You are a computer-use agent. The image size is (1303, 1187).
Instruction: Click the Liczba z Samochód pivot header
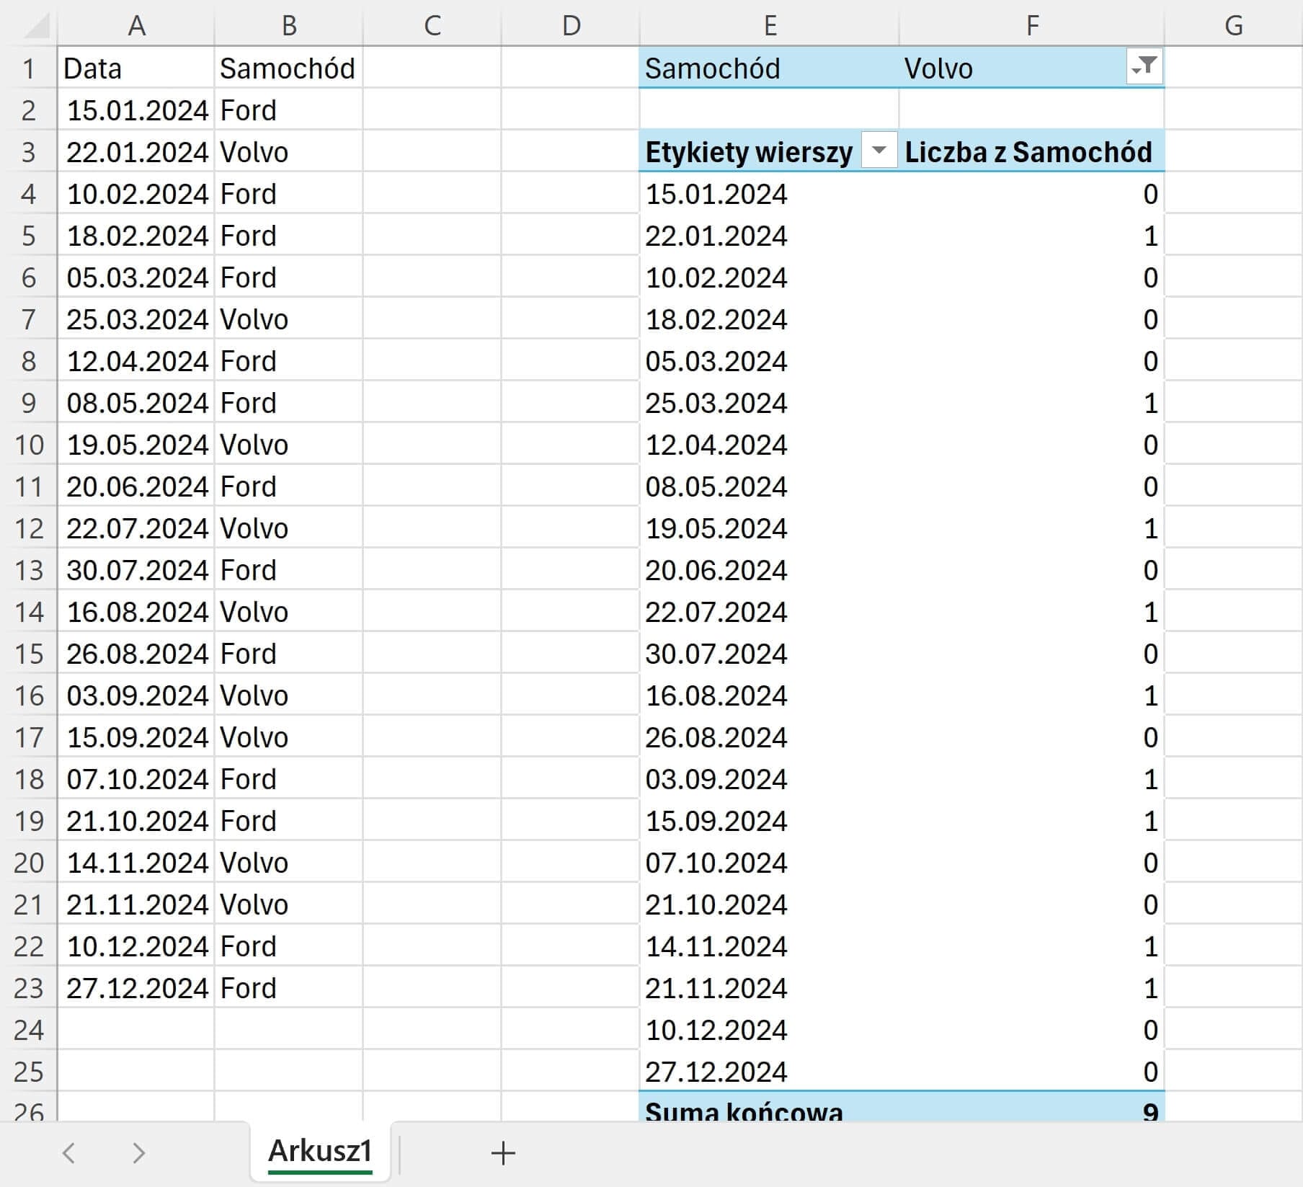(x=1028, y=152)
